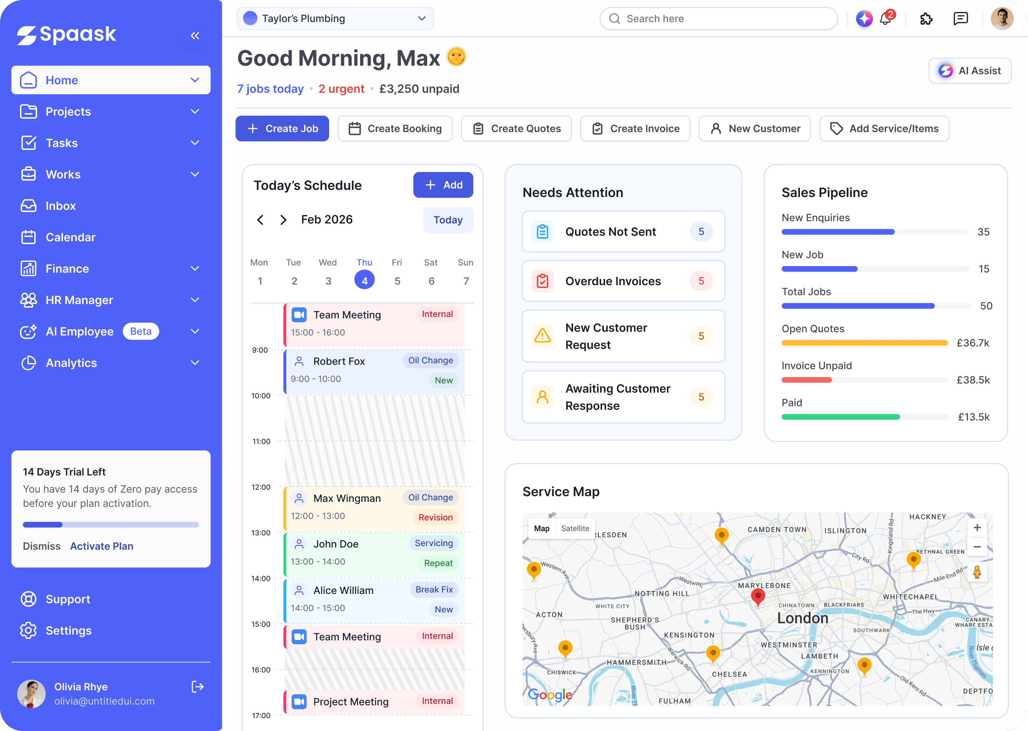
Task: Expand the Home menu chevron
Action: (195, 80)
